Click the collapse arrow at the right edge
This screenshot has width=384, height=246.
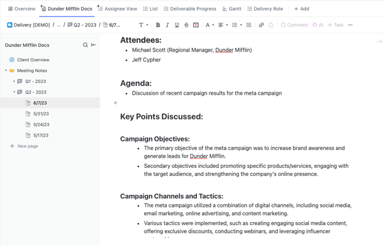point(379,41)
